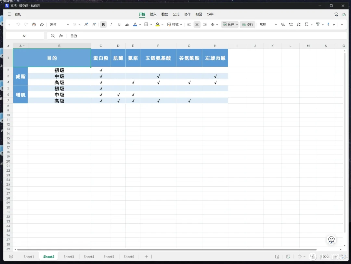
Task: Open the Sheet3 tab
Action: coord(69,257)
